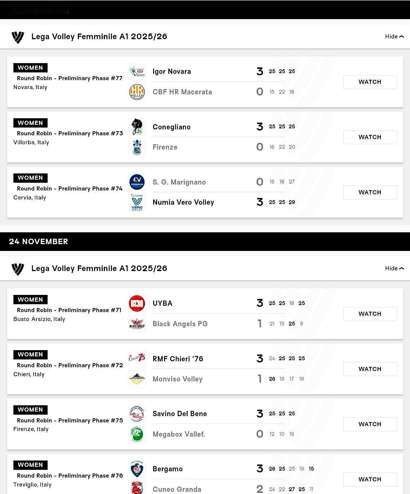
Task: Click the S. G. Marignano Consolini logo
Action: (x=137, y=182)
